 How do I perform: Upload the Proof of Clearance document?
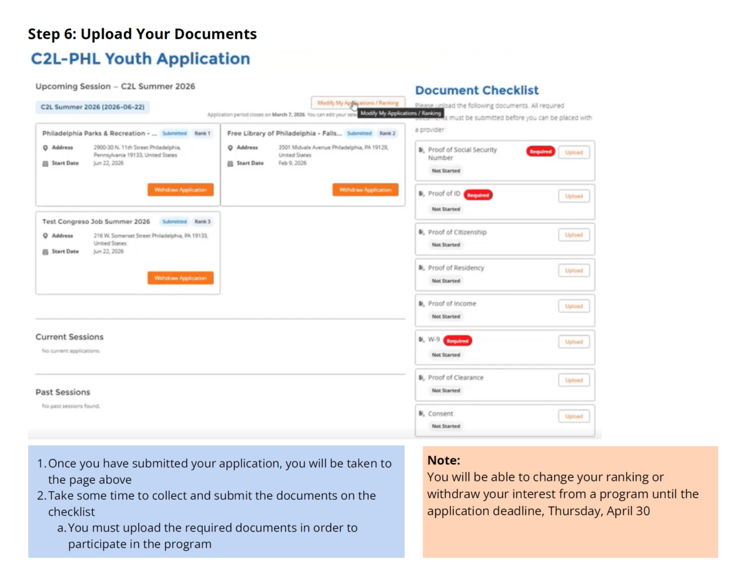pyautogui.click(x=574, y=380)
